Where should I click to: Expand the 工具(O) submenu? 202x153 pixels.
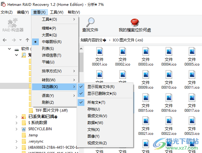click(55, 19)
